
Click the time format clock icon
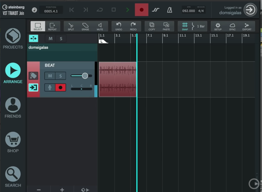click(34, 10)
